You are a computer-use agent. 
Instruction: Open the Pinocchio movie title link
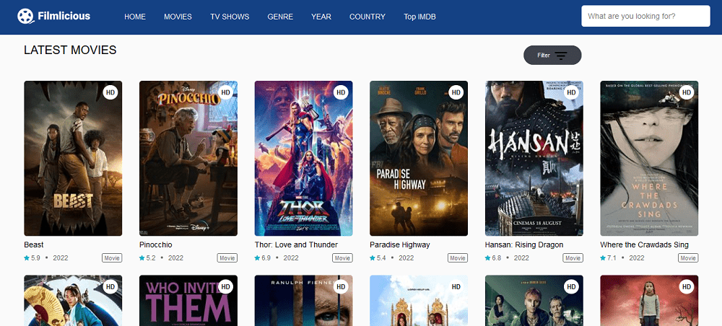156,244
